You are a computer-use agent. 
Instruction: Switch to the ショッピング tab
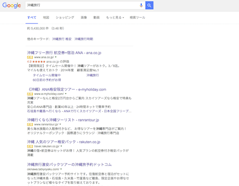click(65, 17)
